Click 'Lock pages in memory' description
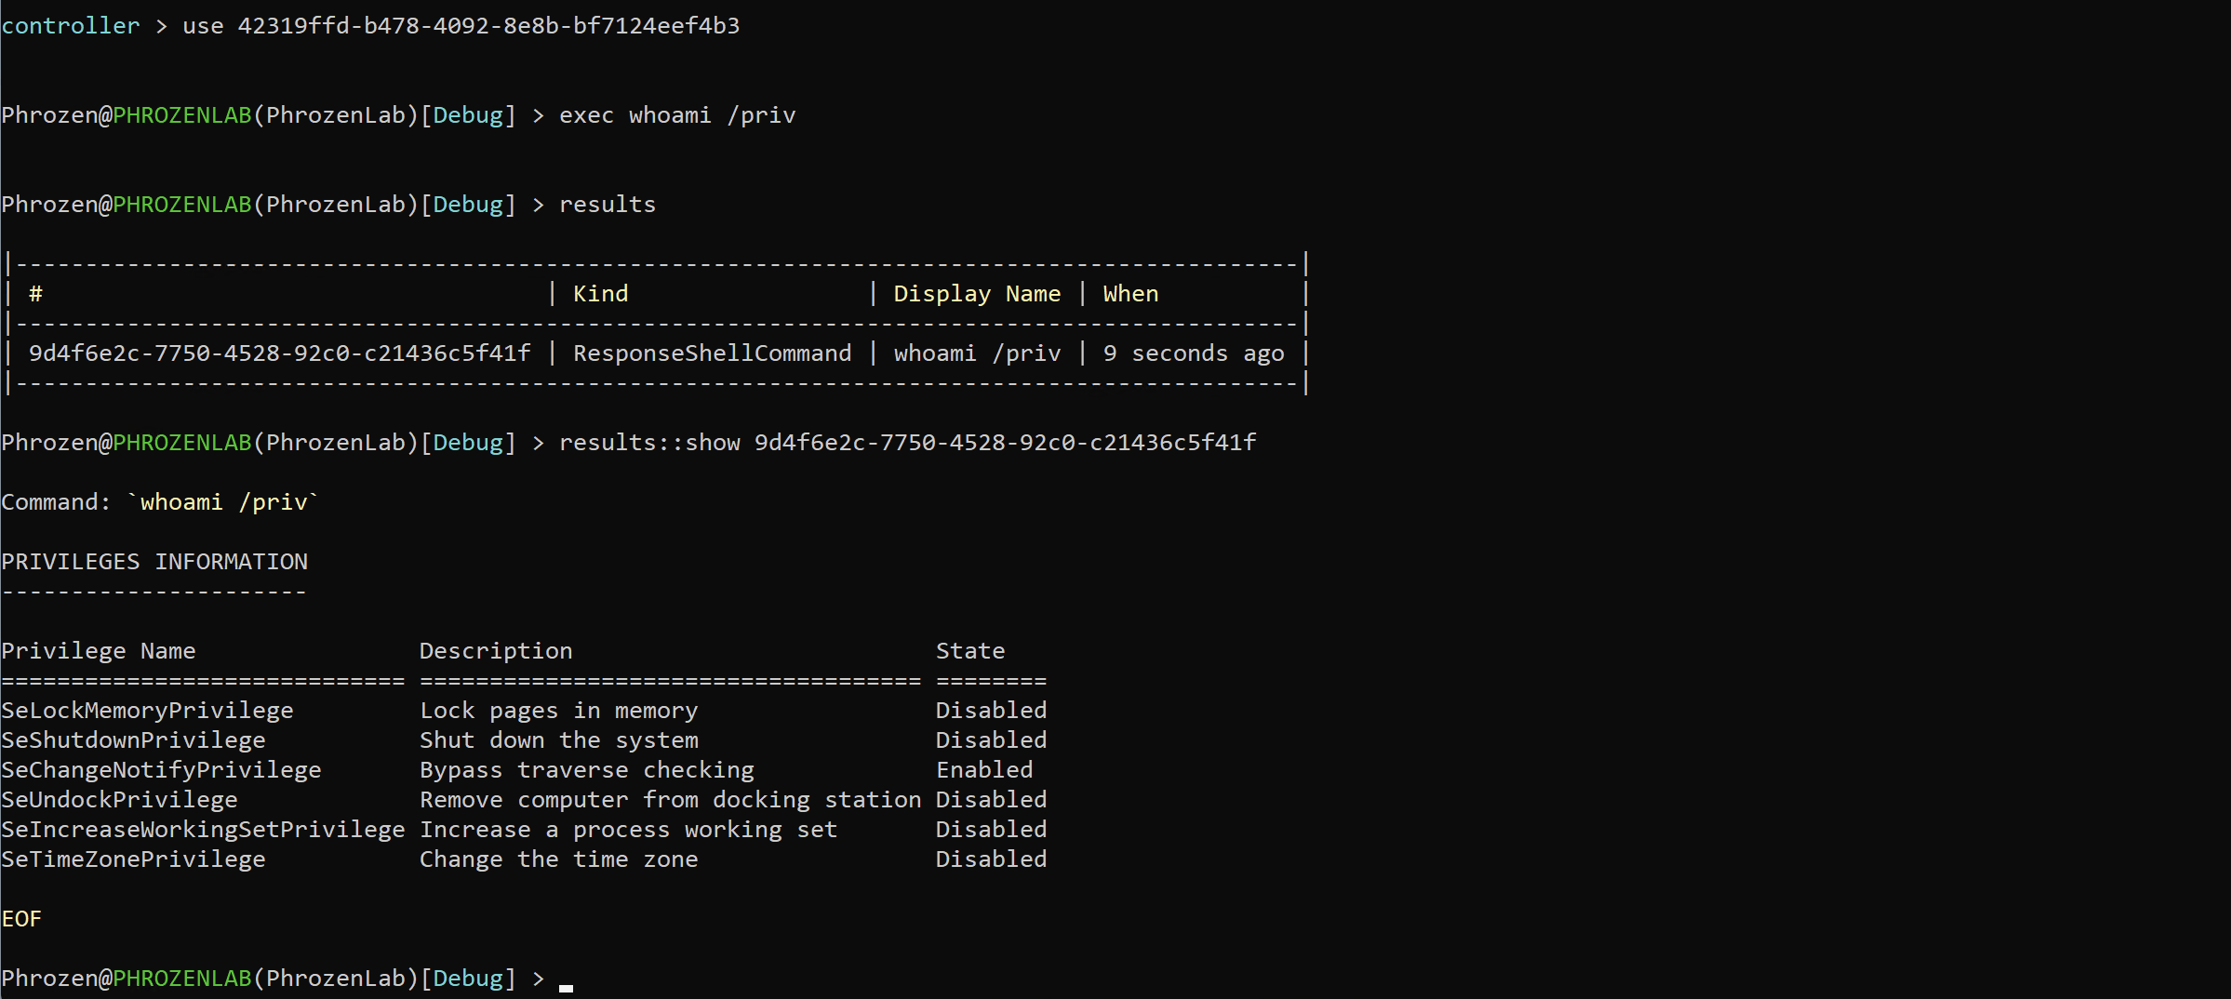This screenshot has height=999, width=2231. pyautogui.click(x=558, y=711)
